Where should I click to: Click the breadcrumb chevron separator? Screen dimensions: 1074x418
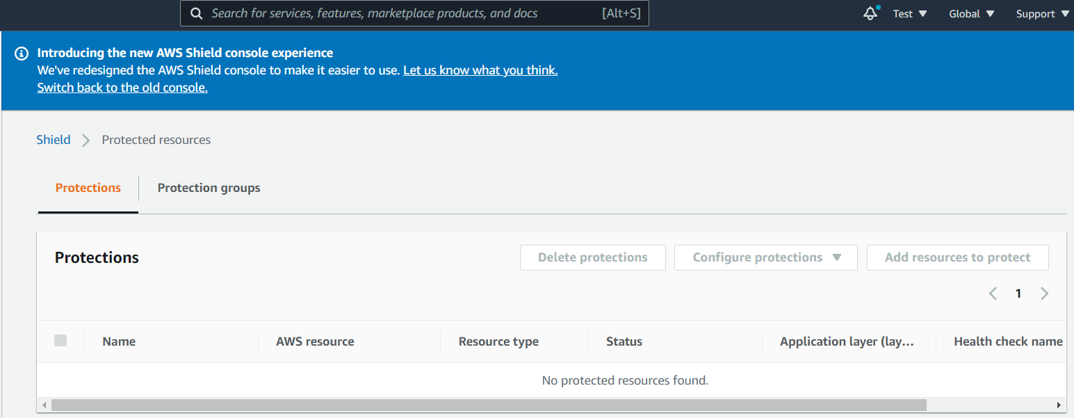coord(86,140)
